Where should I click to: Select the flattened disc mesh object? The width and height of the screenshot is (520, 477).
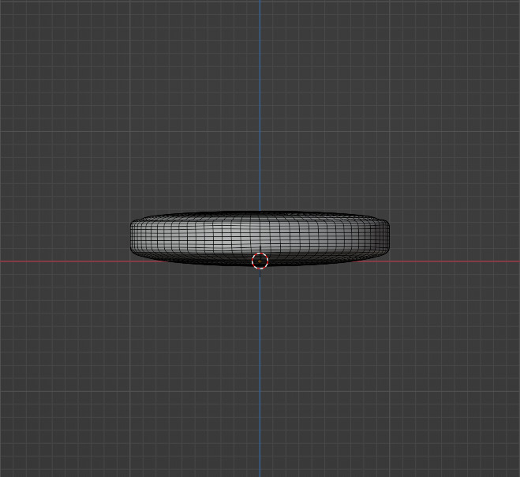point(260,238)
